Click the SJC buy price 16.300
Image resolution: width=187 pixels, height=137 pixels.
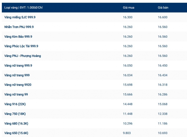pyautogui.click(x=128, y=17)
